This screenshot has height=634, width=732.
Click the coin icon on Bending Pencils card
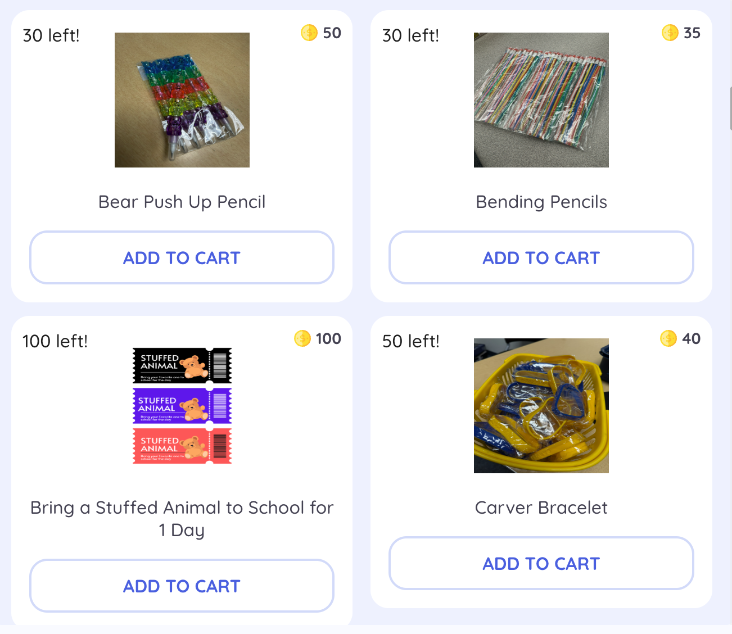coord(670,33)
